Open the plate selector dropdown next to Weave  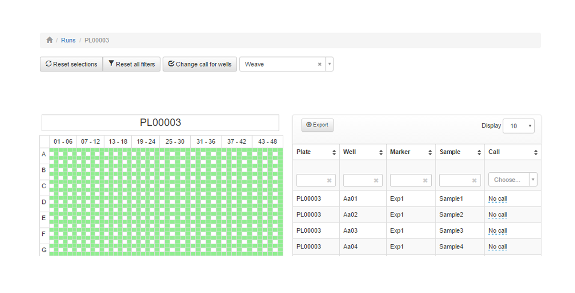[x=329, y=64]
